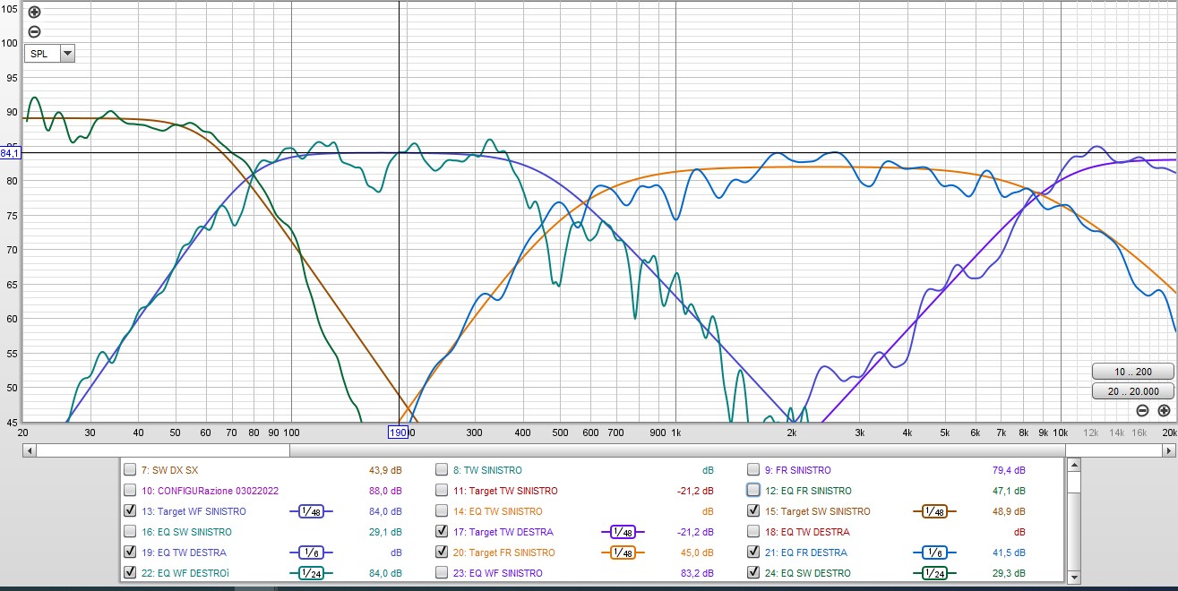Click the 1/48 line sample for Target SW SINISTRO
This screenshot has width=1178, height=591.
(x=935, y=511)
